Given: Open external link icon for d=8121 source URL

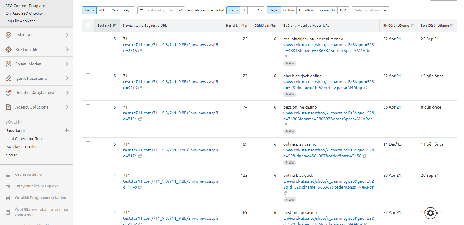Looking at the screenshot, I should [140, 119].
